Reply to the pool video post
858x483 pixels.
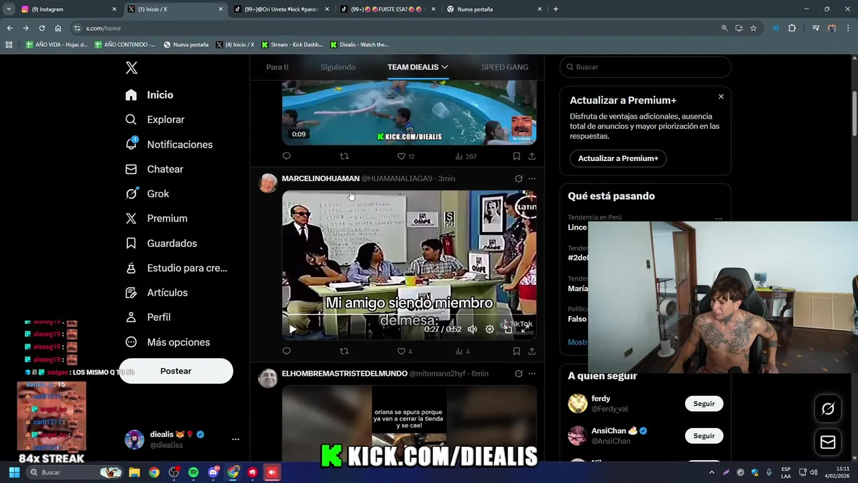pyautogui.click(x=286, y=156)
